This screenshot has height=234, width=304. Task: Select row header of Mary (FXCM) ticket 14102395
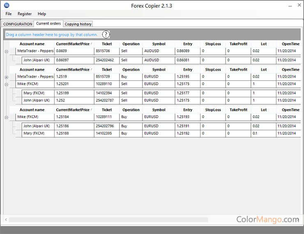click(x=19, y=133)
